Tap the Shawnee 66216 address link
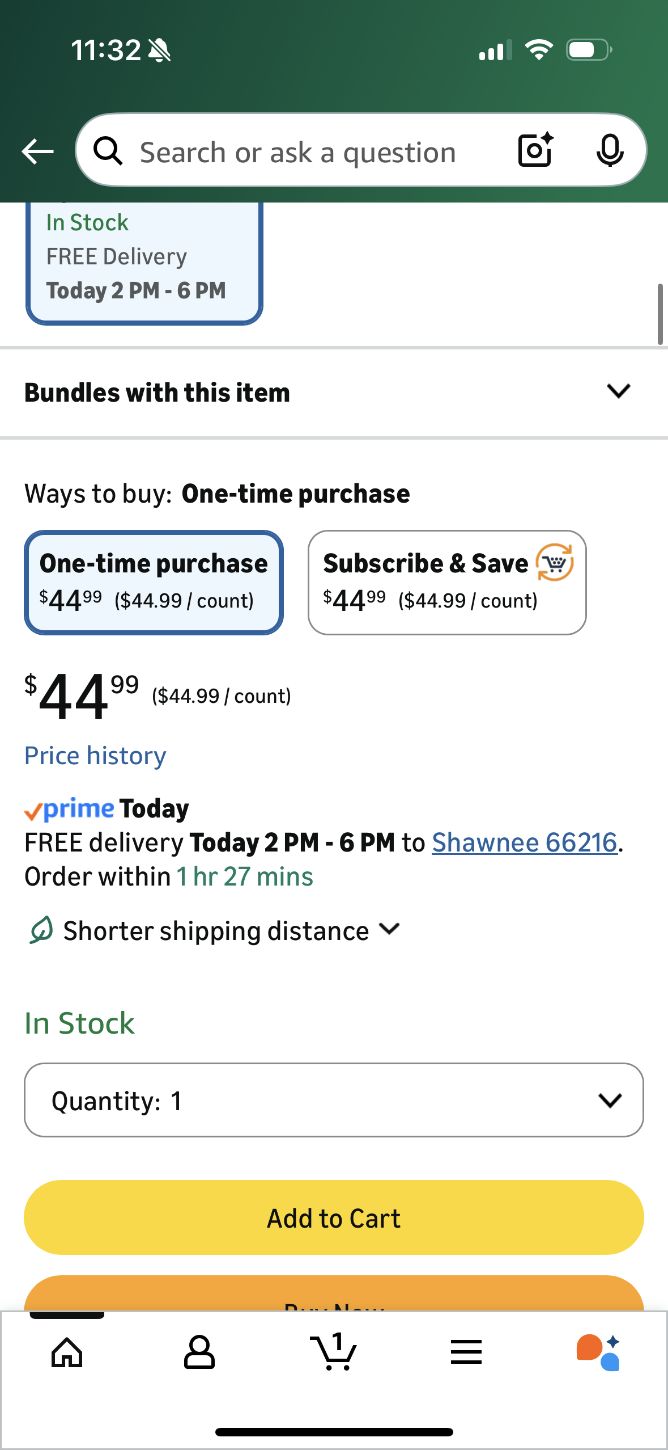The image size is (668, 1450). tap(524, 842)
